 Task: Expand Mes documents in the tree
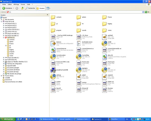[x=2, y=19]
